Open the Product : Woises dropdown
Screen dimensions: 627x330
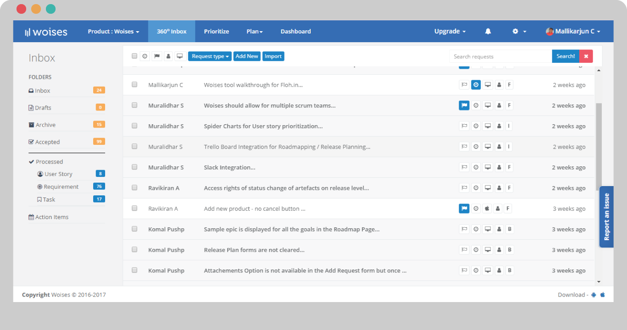click(114, 31)
